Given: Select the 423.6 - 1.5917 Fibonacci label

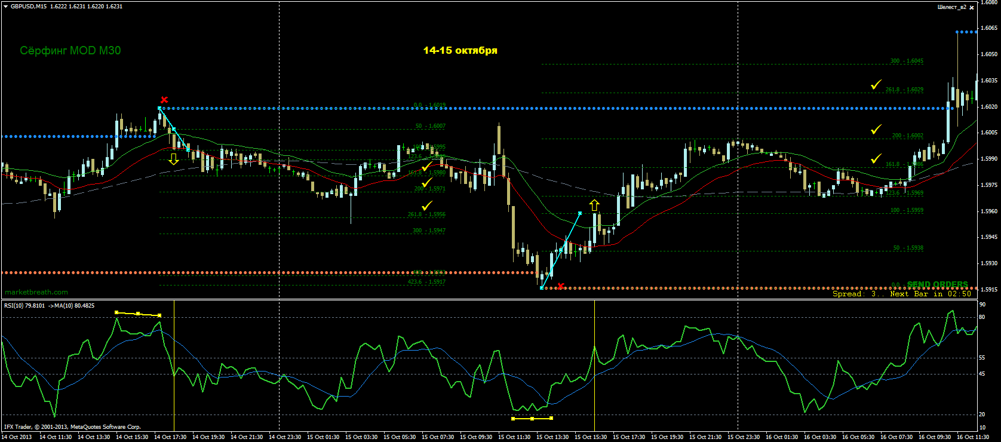Looking at the screenshot, I should (x=427, y=282).
